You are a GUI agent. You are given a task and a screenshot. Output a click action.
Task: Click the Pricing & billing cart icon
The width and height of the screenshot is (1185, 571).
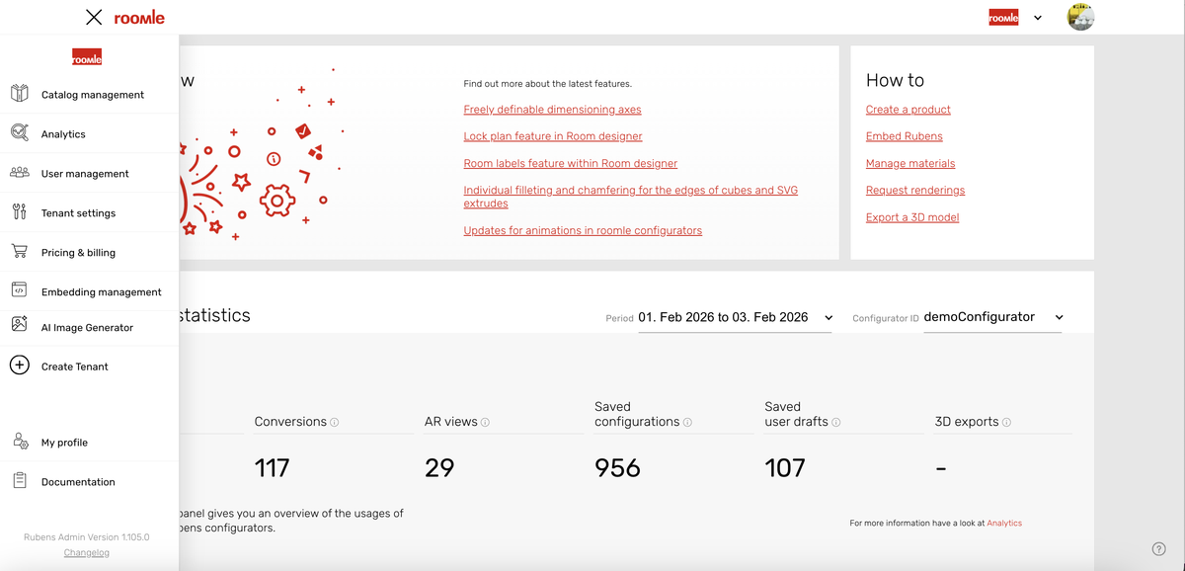[x=20, y=251]
